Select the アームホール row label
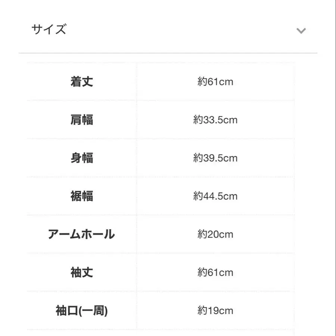Viewport: 336px width, 336px height. point(82,234)
